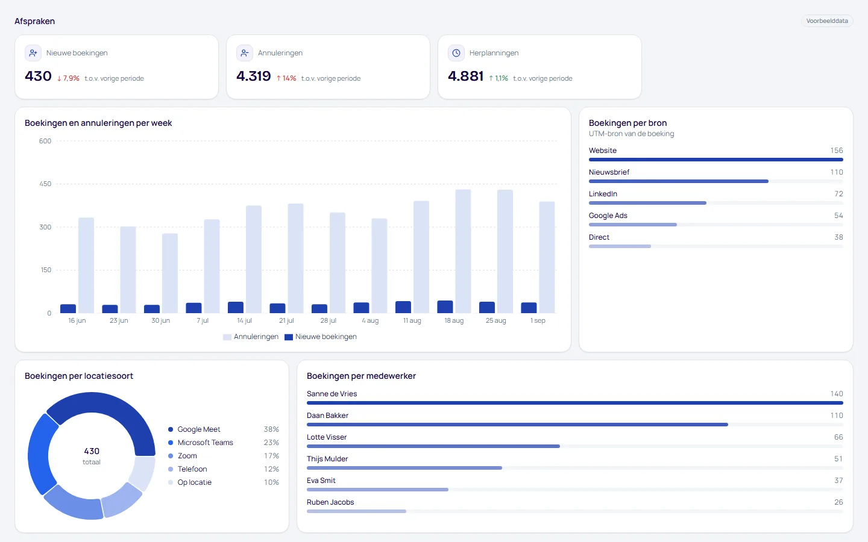Click the Lotte Visser employee name

[x=327, y=437]
